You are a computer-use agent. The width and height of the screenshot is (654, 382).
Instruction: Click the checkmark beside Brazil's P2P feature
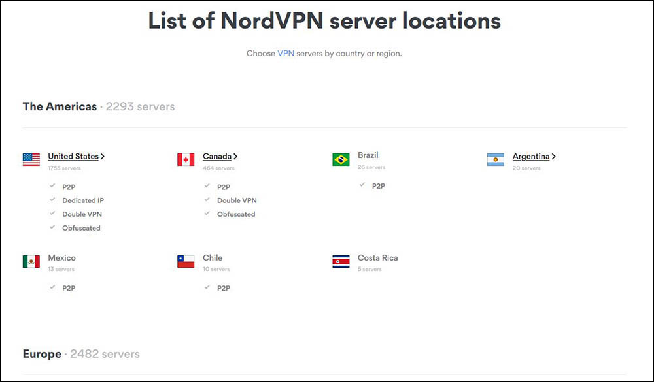362,185
